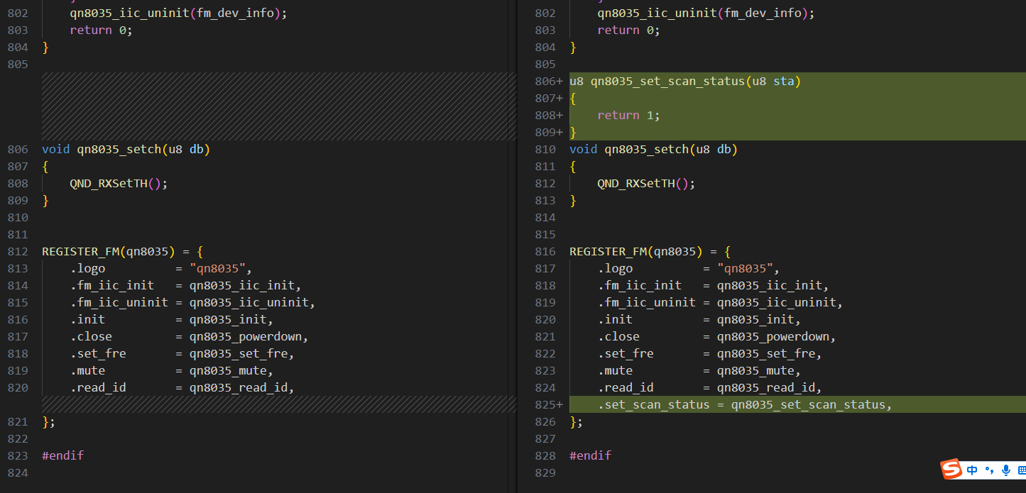The height and width of the screenshot is (493, 1026).
Task: Click the ".logo" line in the left pane
Action: click(x=160, y=269)
